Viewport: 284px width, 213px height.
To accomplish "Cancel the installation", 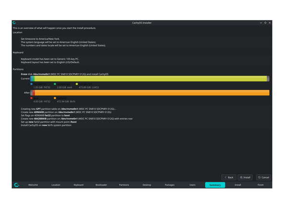I will [x=263, y=177].
